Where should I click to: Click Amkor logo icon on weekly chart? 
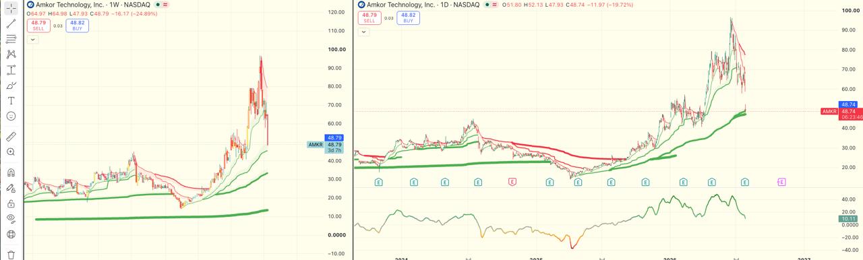coord(31,5)
